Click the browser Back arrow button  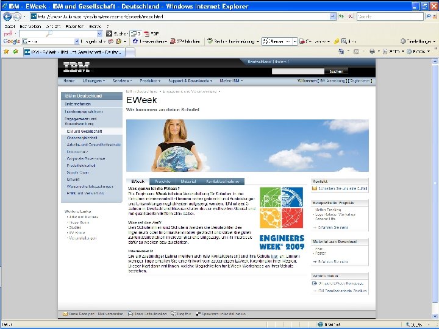click(x=7, y=17)
